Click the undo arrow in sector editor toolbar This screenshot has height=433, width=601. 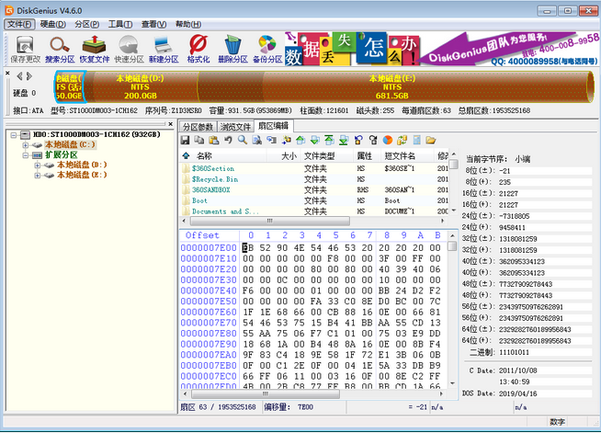point(227,140)
